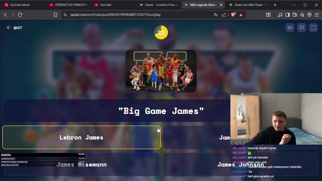322x181 pixels.
Task: Click ZDXCDS in the follower list
Action: click(x=6, y=155)
